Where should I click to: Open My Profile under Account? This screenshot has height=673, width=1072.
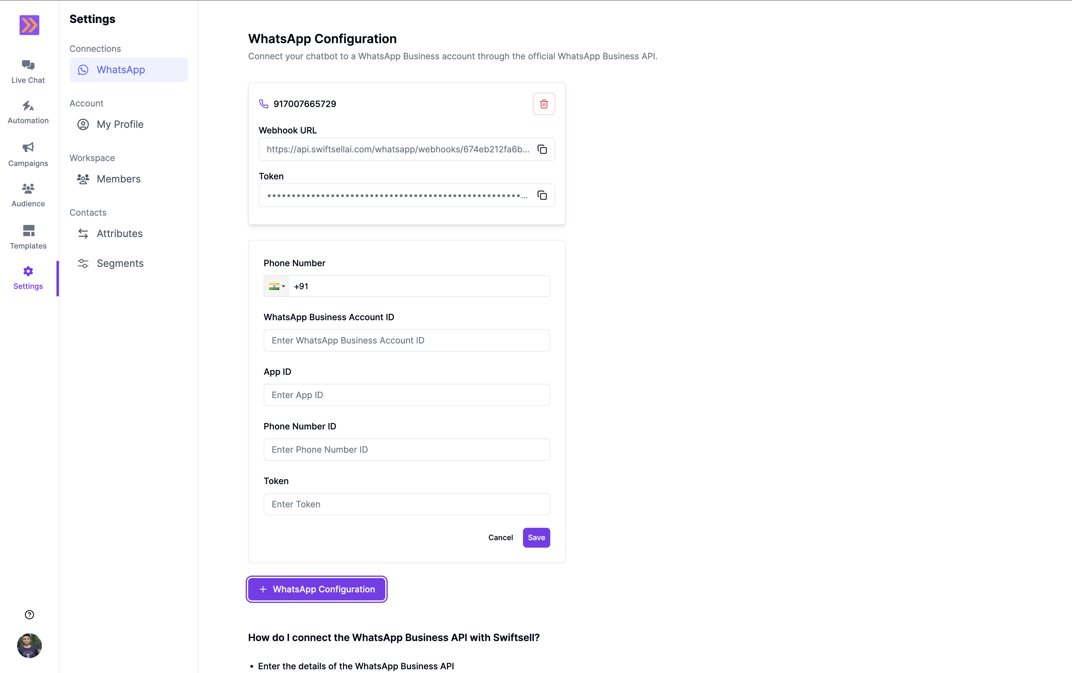(120, 124)
